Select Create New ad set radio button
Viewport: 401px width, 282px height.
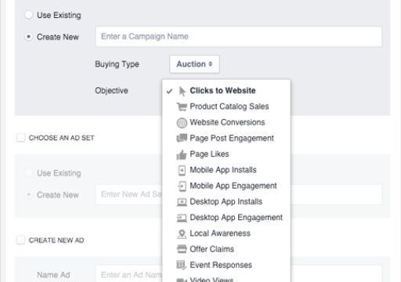[x=28, y=194]
